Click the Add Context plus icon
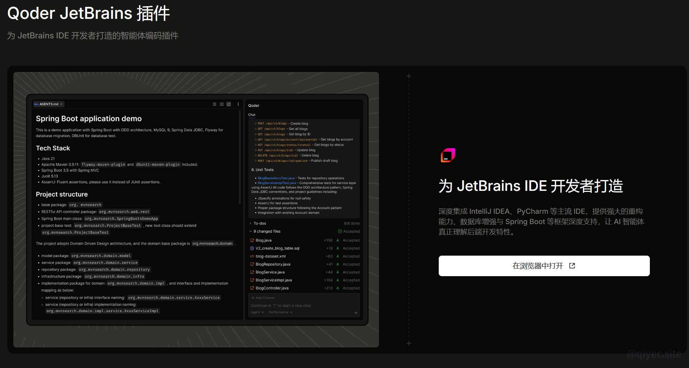Image resolution: width=689 pixels, height=368 pixels. coord(253,298)
